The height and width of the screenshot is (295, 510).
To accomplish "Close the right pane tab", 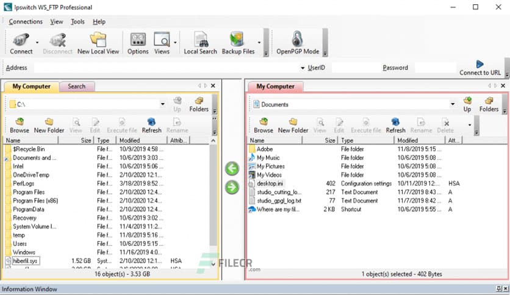I will tap(503, 86).
